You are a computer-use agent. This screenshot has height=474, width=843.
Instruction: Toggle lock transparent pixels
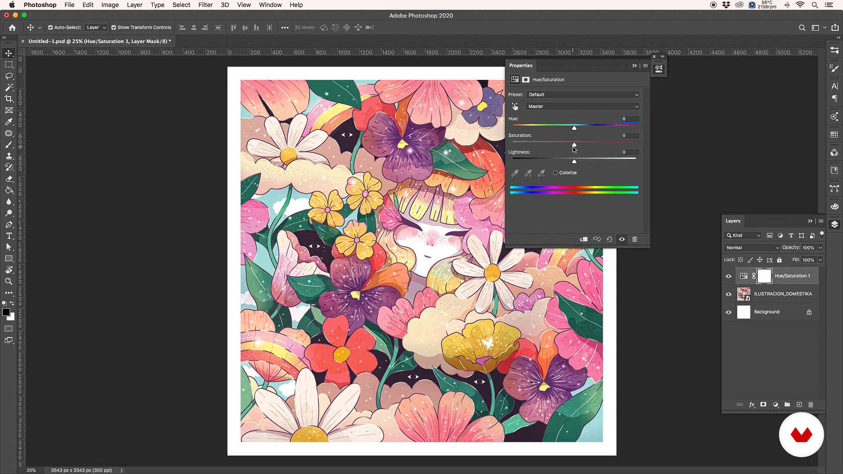pos(741,260)
